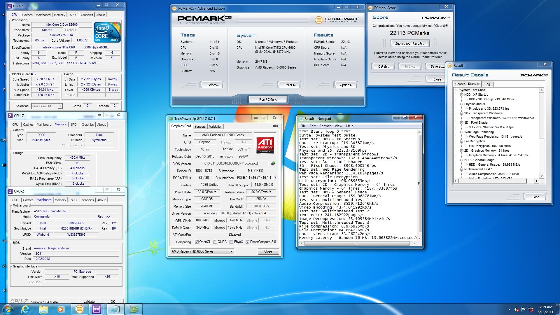This screenshot has width=560, height=315.
Task: Toggle the OpenCL checkbox in GPU-Z
Action: [197, 242]
